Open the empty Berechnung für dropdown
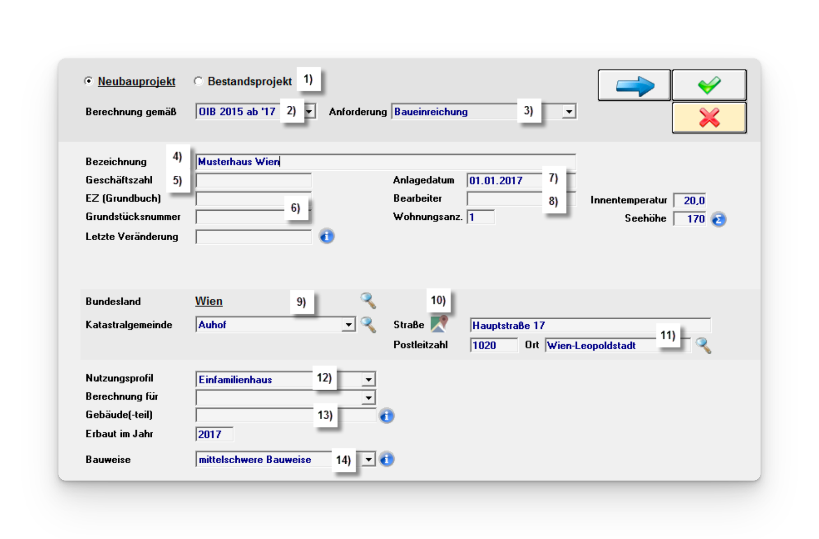The image size is (819, 539). [x=368, y=397]
